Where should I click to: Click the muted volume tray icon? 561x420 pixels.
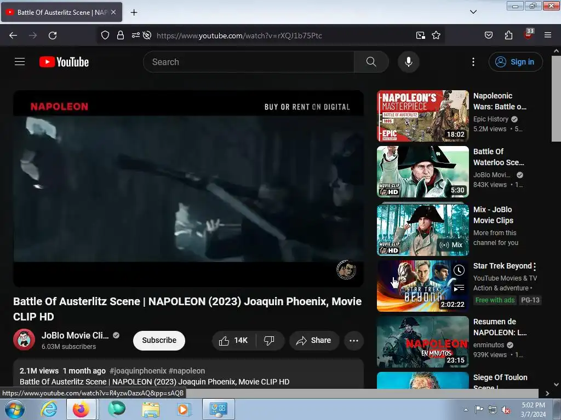click(506, 410)
